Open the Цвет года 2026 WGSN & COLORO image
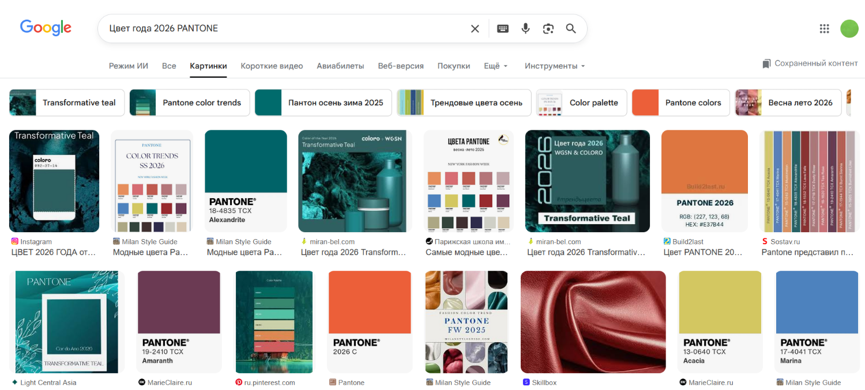Screen dimensions: 865x390 click(x=588, y=181)
